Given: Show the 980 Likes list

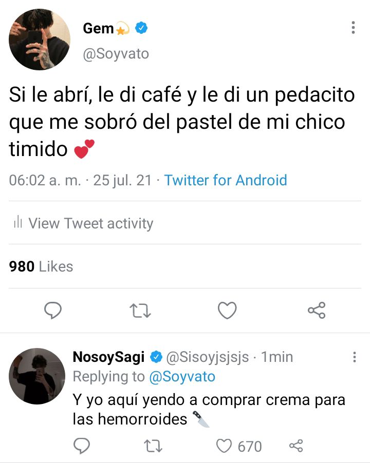Looking at the screenshot, I should coord(41,266).
